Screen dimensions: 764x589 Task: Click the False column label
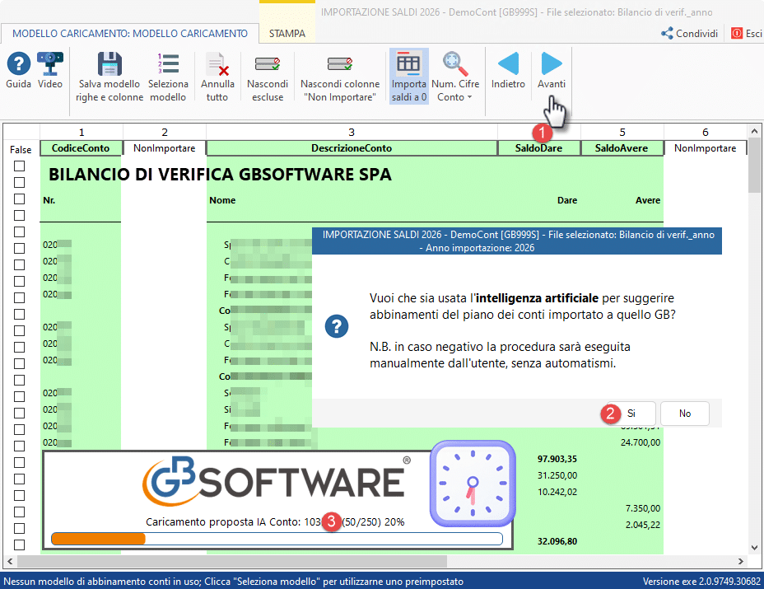coord(21,150)
